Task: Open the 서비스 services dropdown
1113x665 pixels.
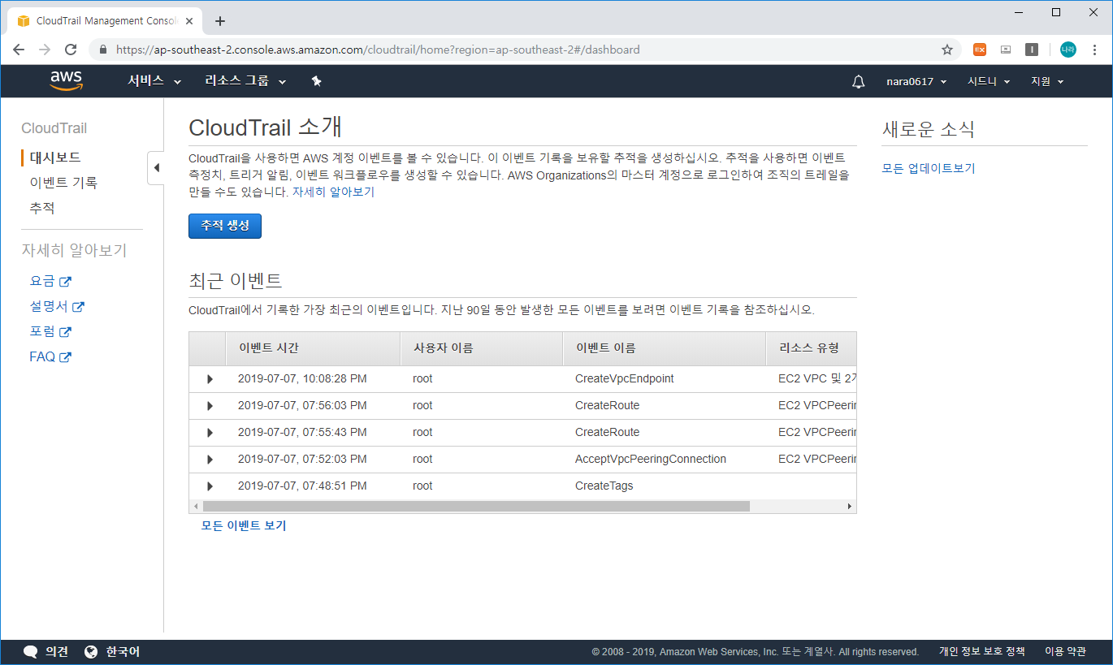Action: tap(154, 81)
